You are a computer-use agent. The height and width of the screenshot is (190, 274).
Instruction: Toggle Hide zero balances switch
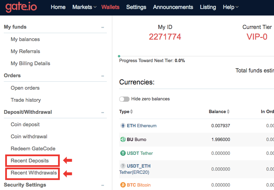[x=124, y=99]
